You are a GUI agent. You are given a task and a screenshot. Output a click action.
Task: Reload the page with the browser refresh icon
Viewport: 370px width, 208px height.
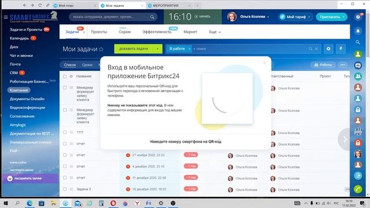(x=40, y=5)
